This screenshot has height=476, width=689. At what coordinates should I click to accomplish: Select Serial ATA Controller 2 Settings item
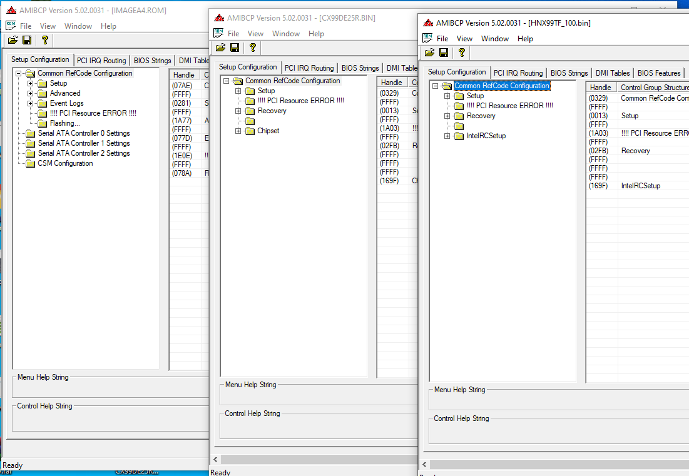click(x=84, y=153)
